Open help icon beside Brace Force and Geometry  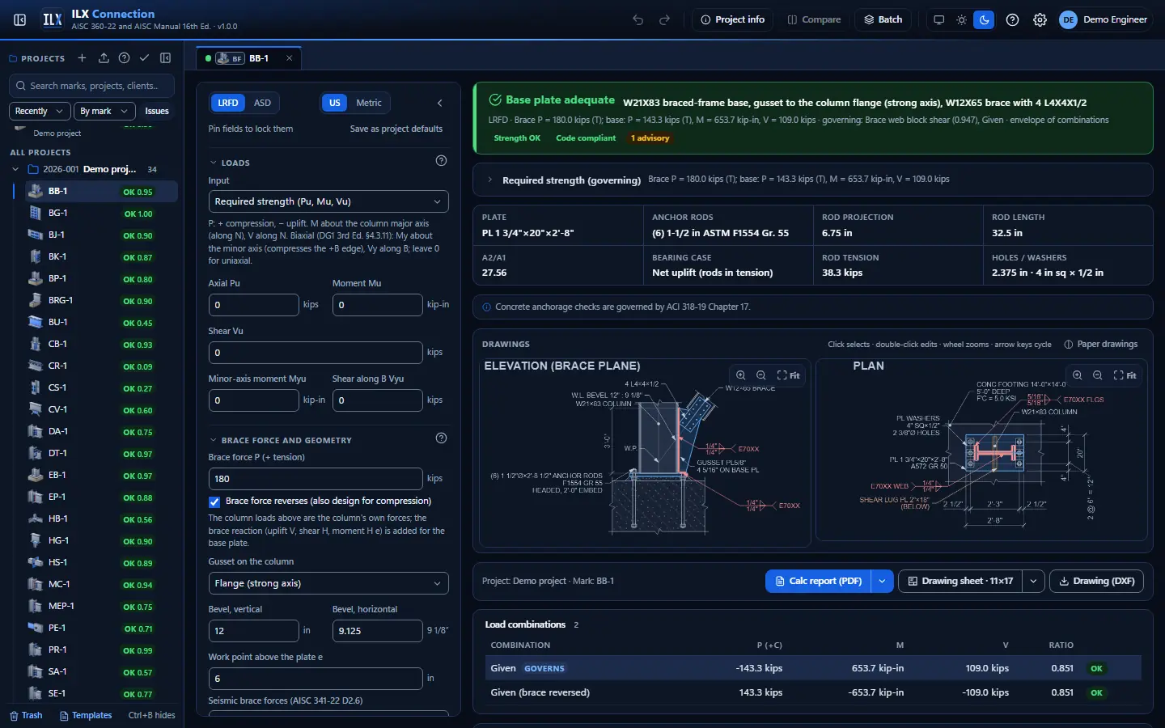(441, 438)
